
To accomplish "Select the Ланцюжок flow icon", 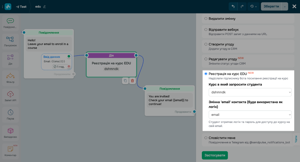I will (10, 39).
